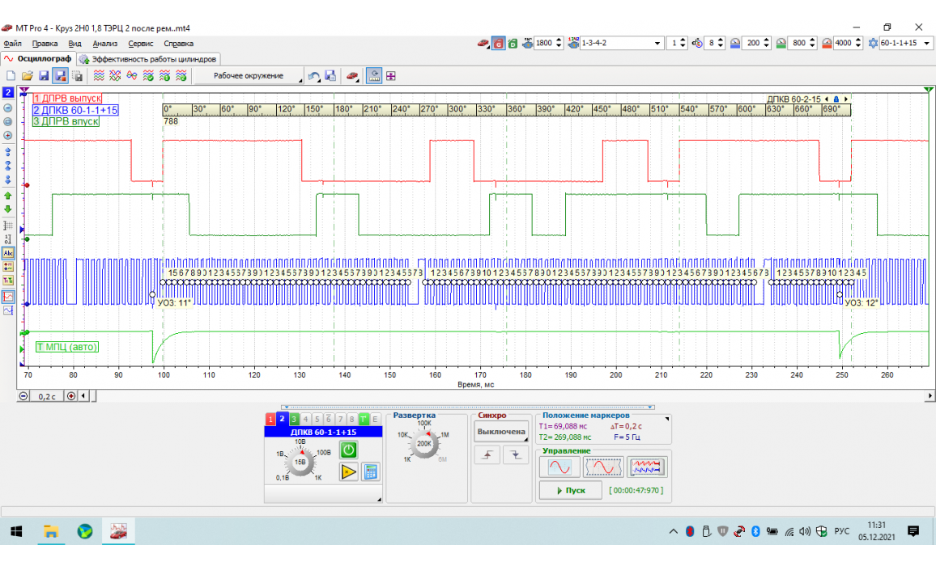
Task: Open the Анализ menu
Action: click(104, 44)
